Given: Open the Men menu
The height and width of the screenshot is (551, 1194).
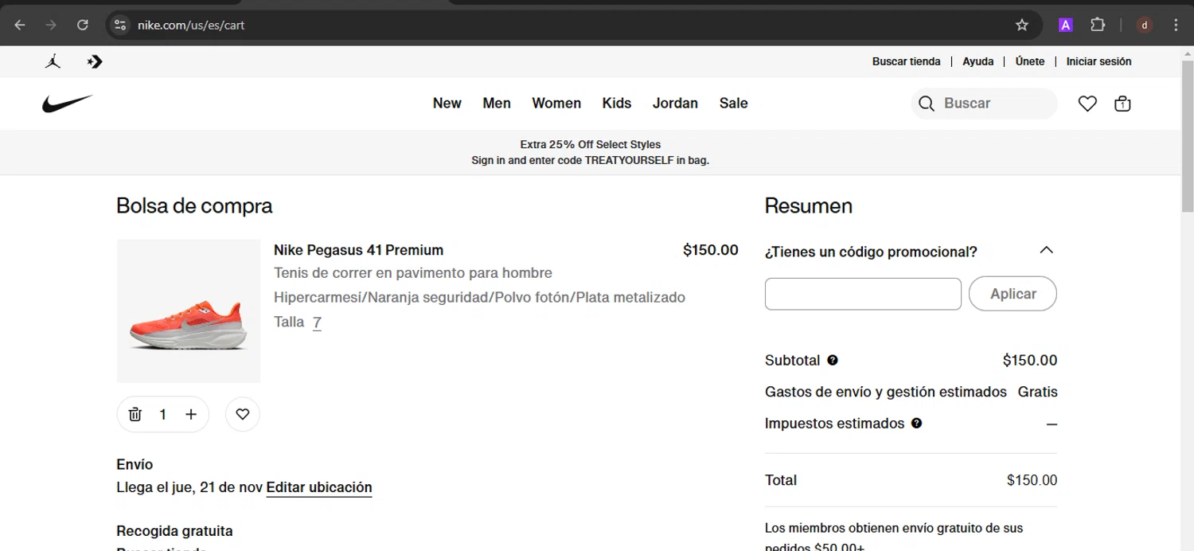Looking at the screenshot, I should (x=497, y=104).
